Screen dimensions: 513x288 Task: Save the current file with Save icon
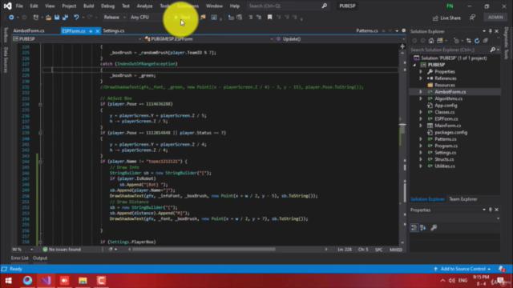[57, 18]
